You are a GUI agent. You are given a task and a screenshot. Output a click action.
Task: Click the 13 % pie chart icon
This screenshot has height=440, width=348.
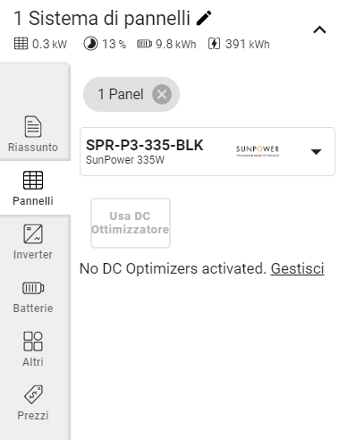click(90, 44)
